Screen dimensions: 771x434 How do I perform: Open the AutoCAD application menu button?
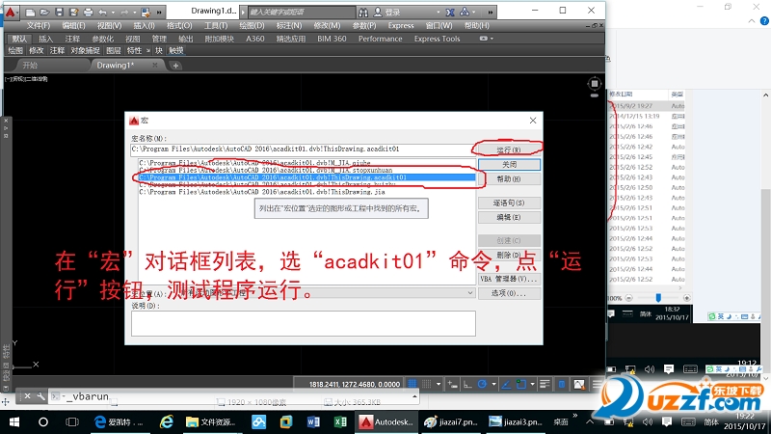(11, 12)
